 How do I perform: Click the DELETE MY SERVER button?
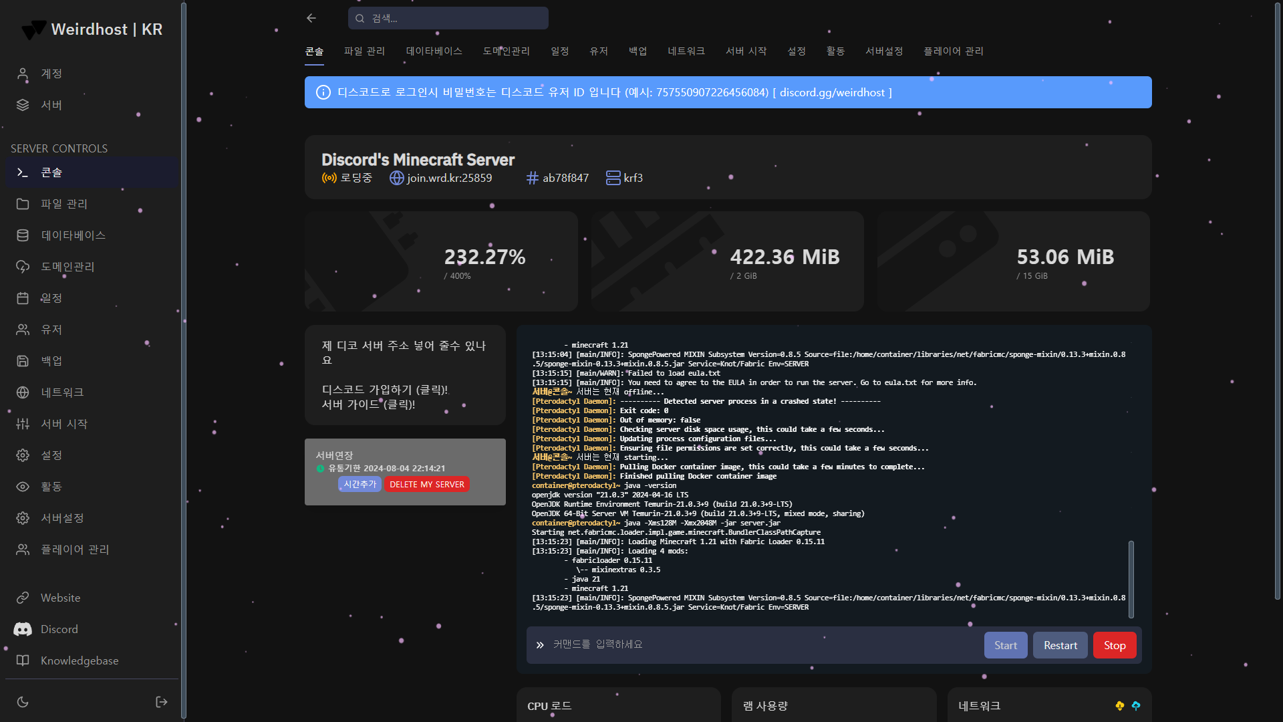(427, 484)
